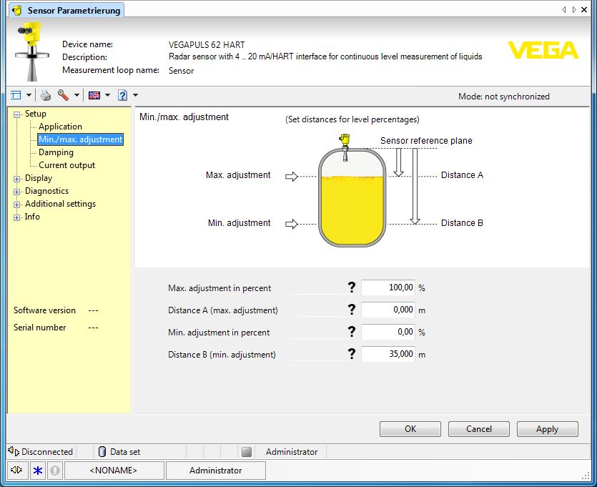597x487 pixels.
Task: Select the Info tree label
Action: click(x=32, y=217)
